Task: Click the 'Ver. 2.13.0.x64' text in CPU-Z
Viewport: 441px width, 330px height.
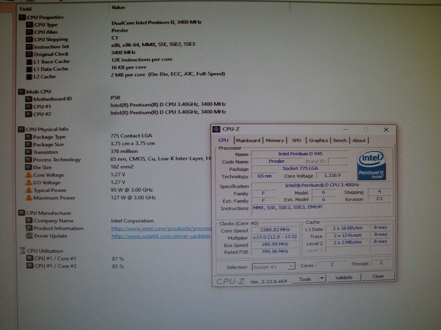Action: (268, 281)
